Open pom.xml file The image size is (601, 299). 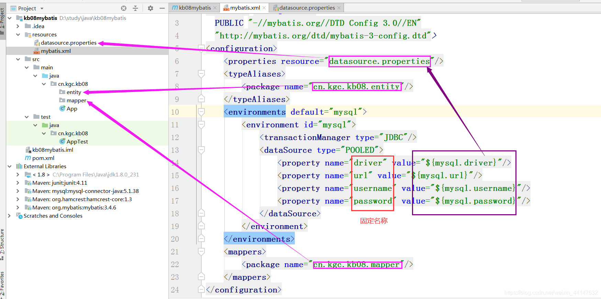point(43,158)
